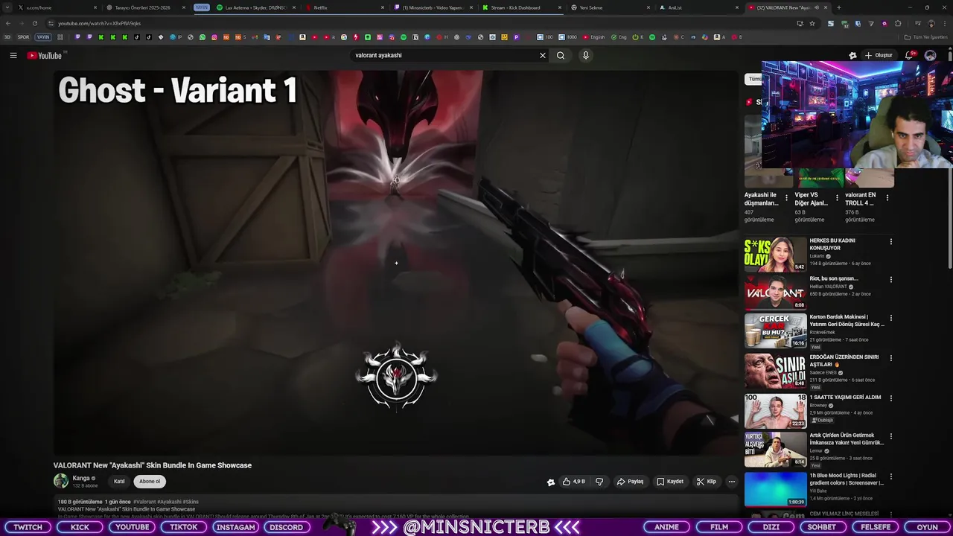Dislike the video
Image resolution: width=953 pixels, height=536 pixels.
(599, 482)
